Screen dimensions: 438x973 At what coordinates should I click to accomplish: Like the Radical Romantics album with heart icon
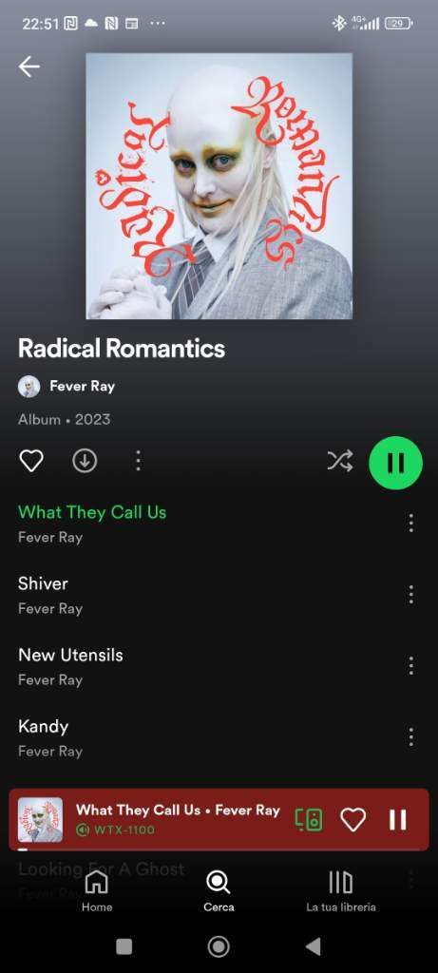click(x=31, y=461)
